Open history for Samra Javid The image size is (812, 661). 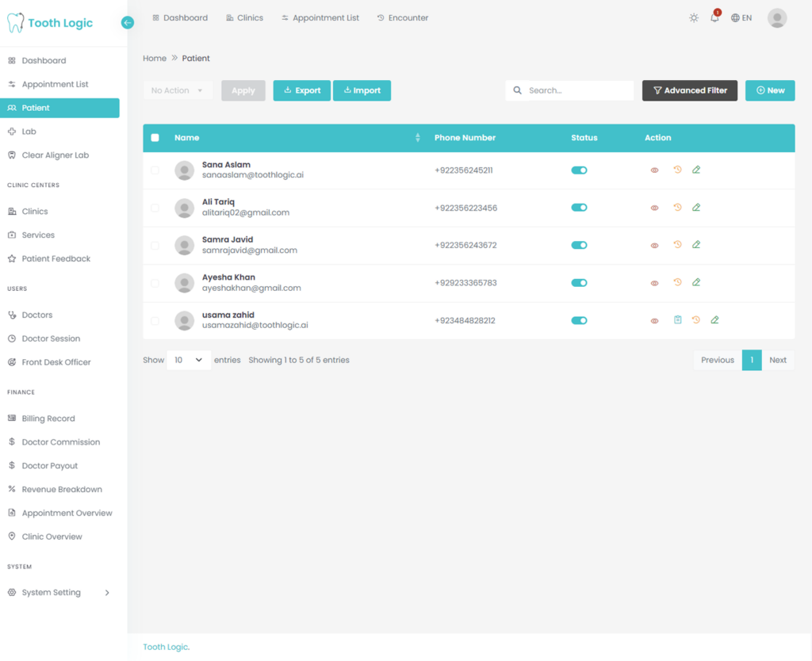point(677,244)
